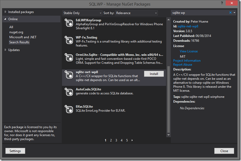241x161 pixels.
Task: Click the scrollbar down arrow of package list
Action: point(168,135)
